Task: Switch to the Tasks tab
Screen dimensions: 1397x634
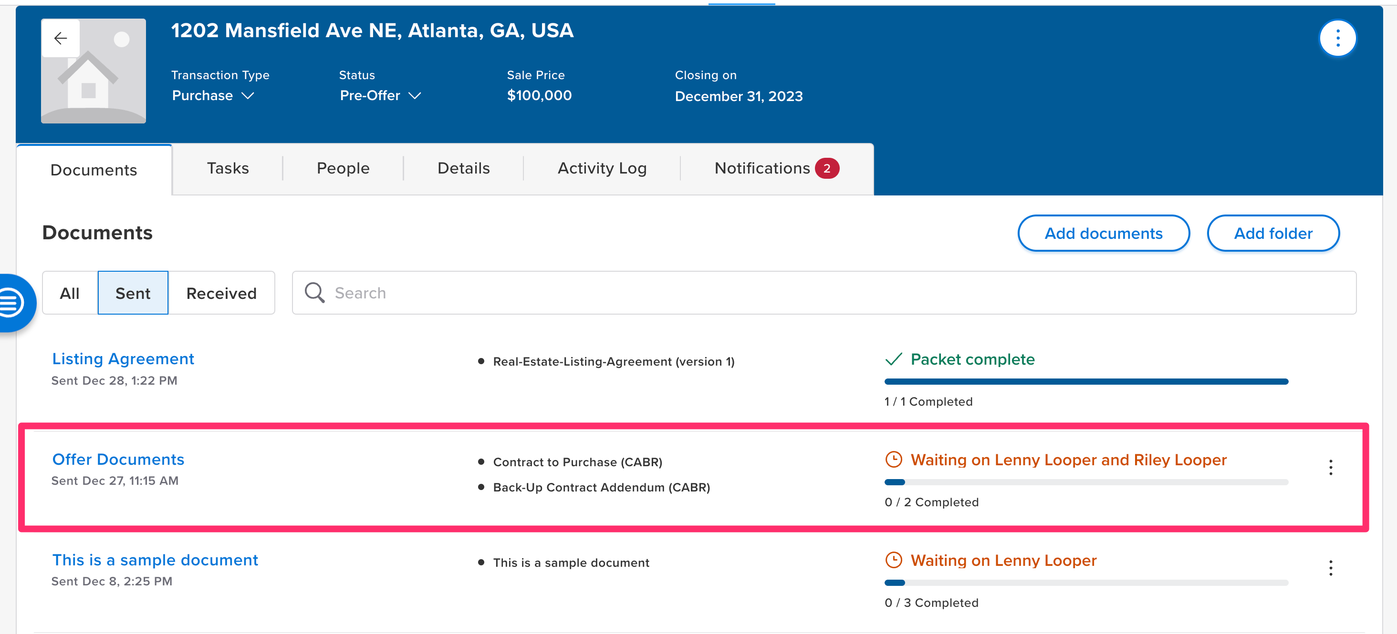Action: [x=228, y=168]
